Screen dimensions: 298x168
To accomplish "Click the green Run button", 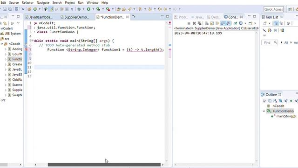I will point(88,9).
